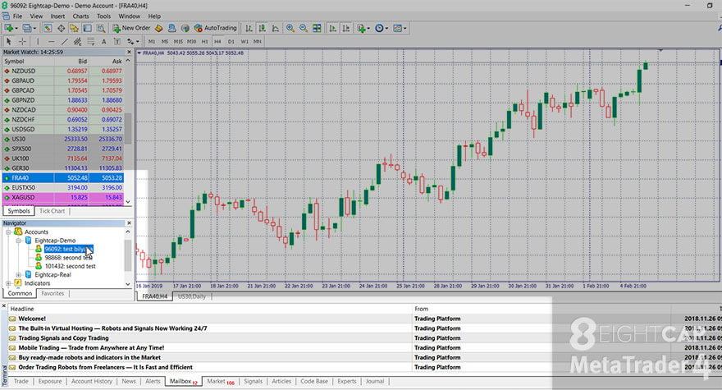The height and width of the screenshot is (390, 722).
Task: Toggle the Navigator window star-folder icon
Action: coord(74,28)
